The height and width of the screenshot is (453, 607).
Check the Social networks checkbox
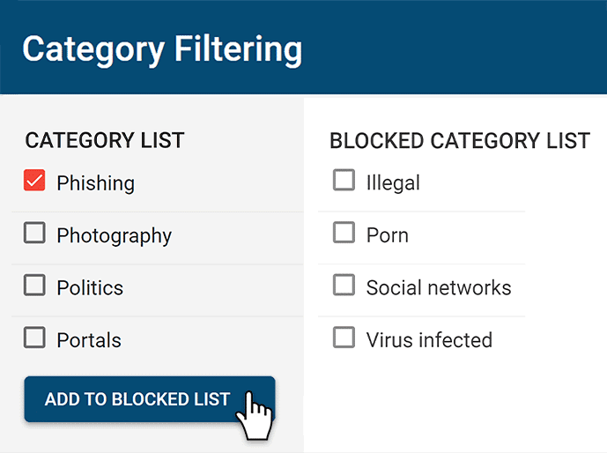(x=344, y=286)
